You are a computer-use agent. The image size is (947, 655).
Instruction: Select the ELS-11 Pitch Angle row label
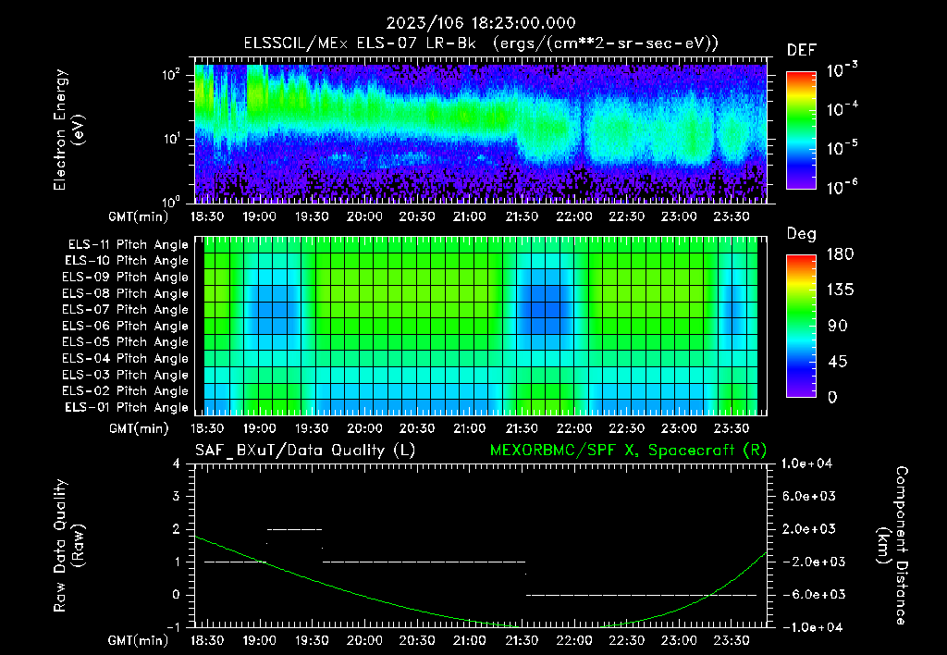point(128,245)
